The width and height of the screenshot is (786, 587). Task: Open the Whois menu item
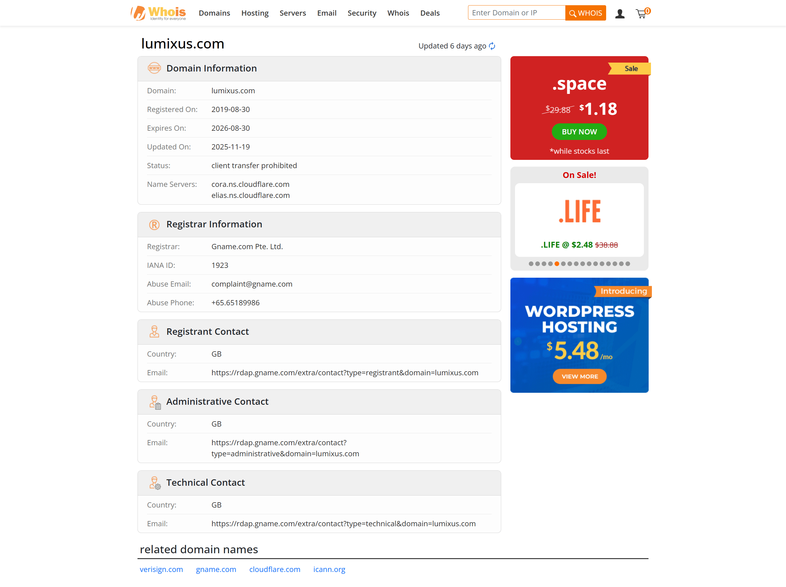point(398,13)
